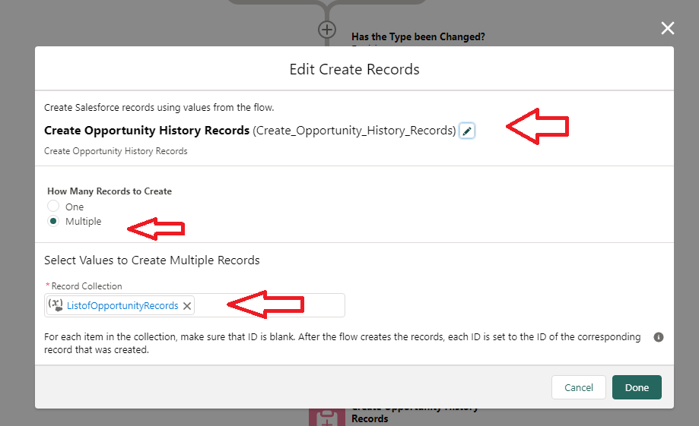Click the ListofOpportunityRecords pill text
The image size is (699, 426).
[122, 305]
